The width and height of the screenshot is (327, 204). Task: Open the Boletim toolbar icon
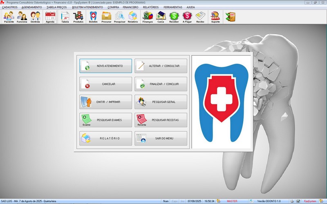(93, 17)
